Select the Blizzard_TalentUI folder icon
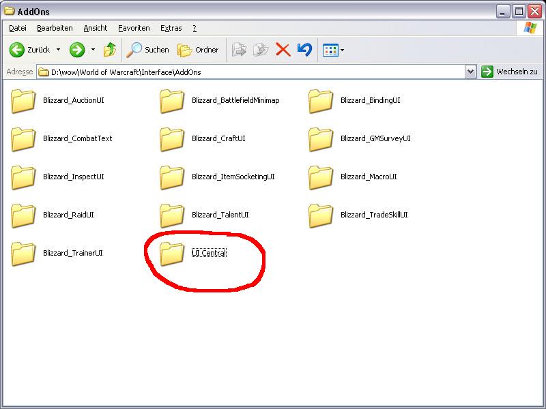Image resolution: width=546 pixels, height=409 pixels. point(172,216)
